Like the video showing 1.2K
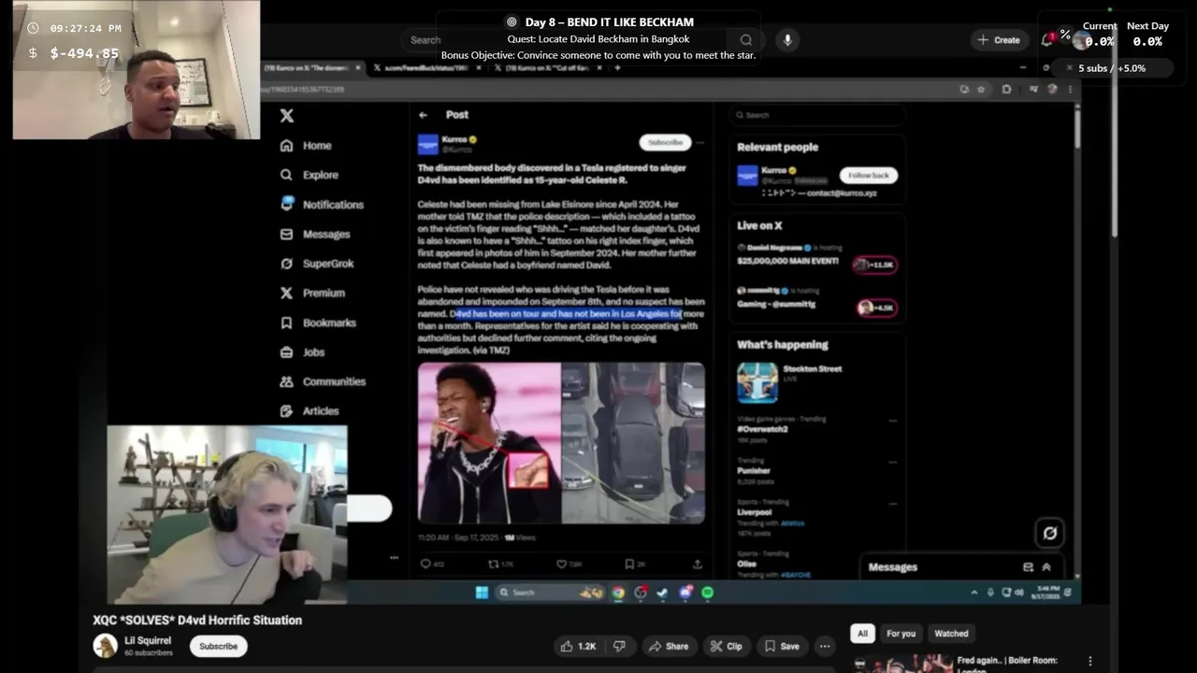The height and width of the screenshot is (673, 1197). pyautogui.click(x=579, y=646)
